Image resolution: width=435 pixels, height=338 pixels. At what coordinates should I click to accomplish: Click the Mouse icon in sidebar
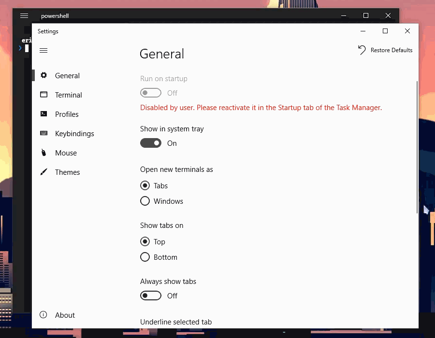coord(43,153)
